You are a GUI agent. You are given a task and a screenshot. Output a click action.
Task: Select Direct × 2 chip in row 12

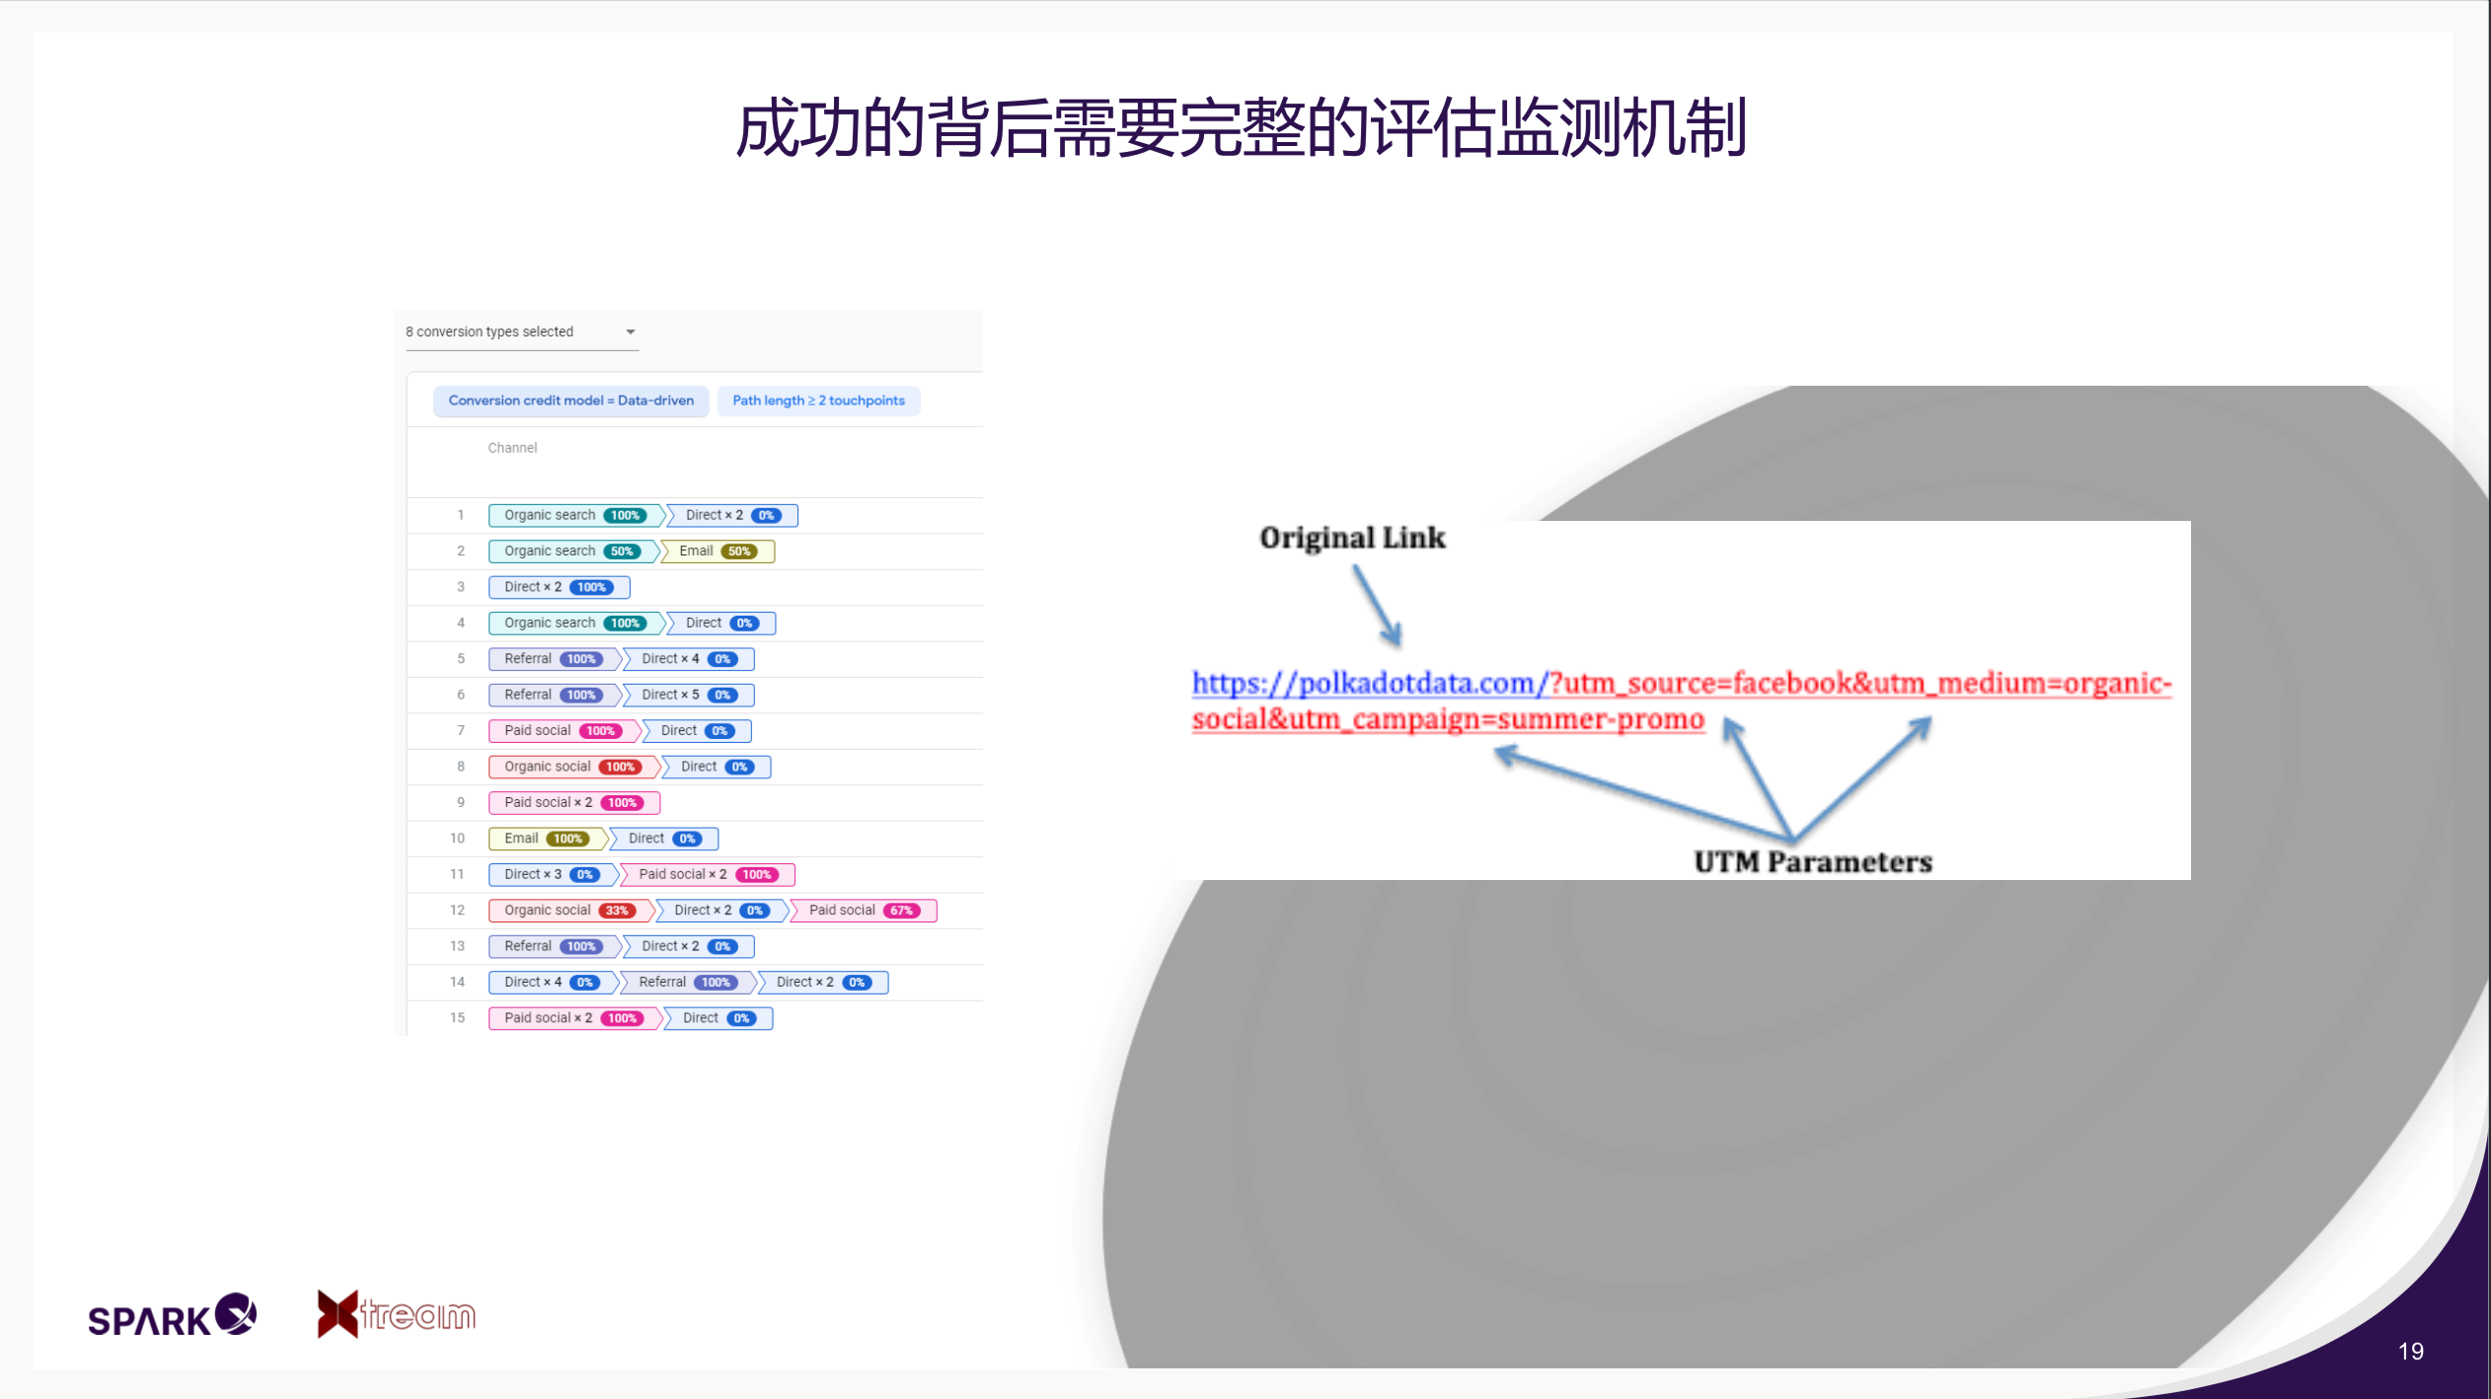[722, 911]
